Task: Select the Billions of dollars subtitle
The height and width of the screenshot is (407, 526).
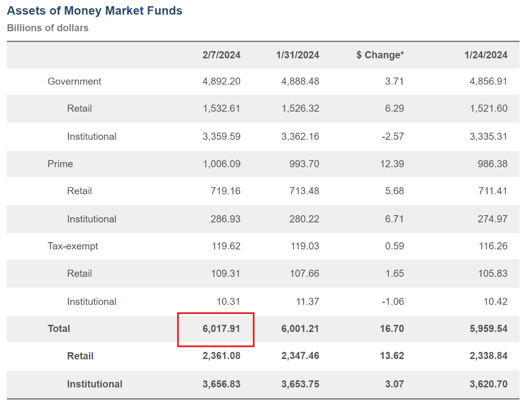Action: click(x=48, y=28)
